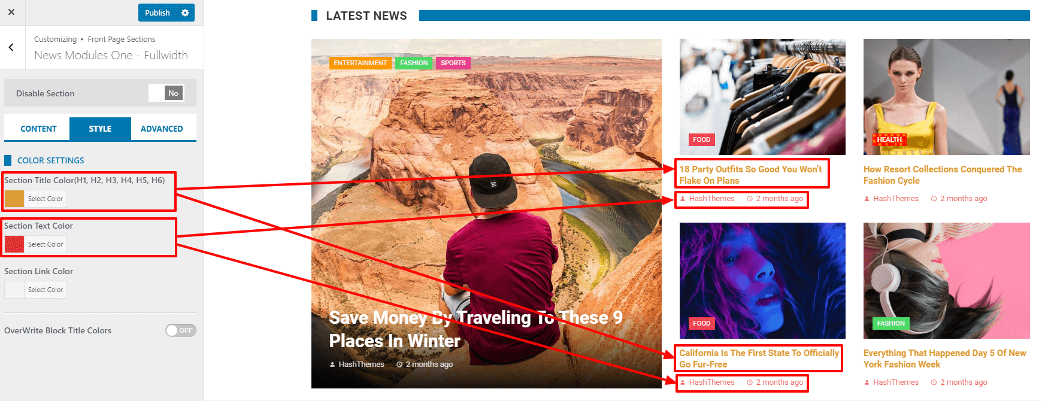The image size is (1042, 401).
Task: Click the ENTERTAINMENT category tag
Action: tap(360, 63)
